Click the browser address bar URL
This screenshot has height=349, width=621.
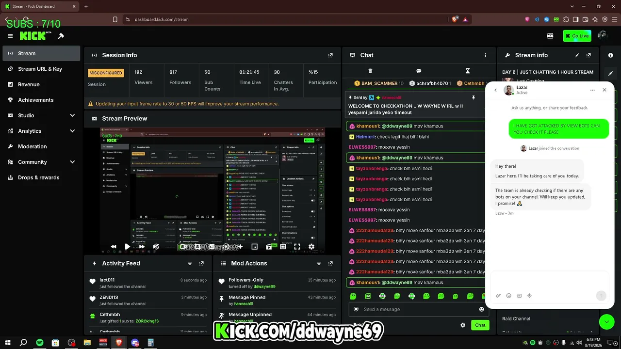click(x=162, y=19)
